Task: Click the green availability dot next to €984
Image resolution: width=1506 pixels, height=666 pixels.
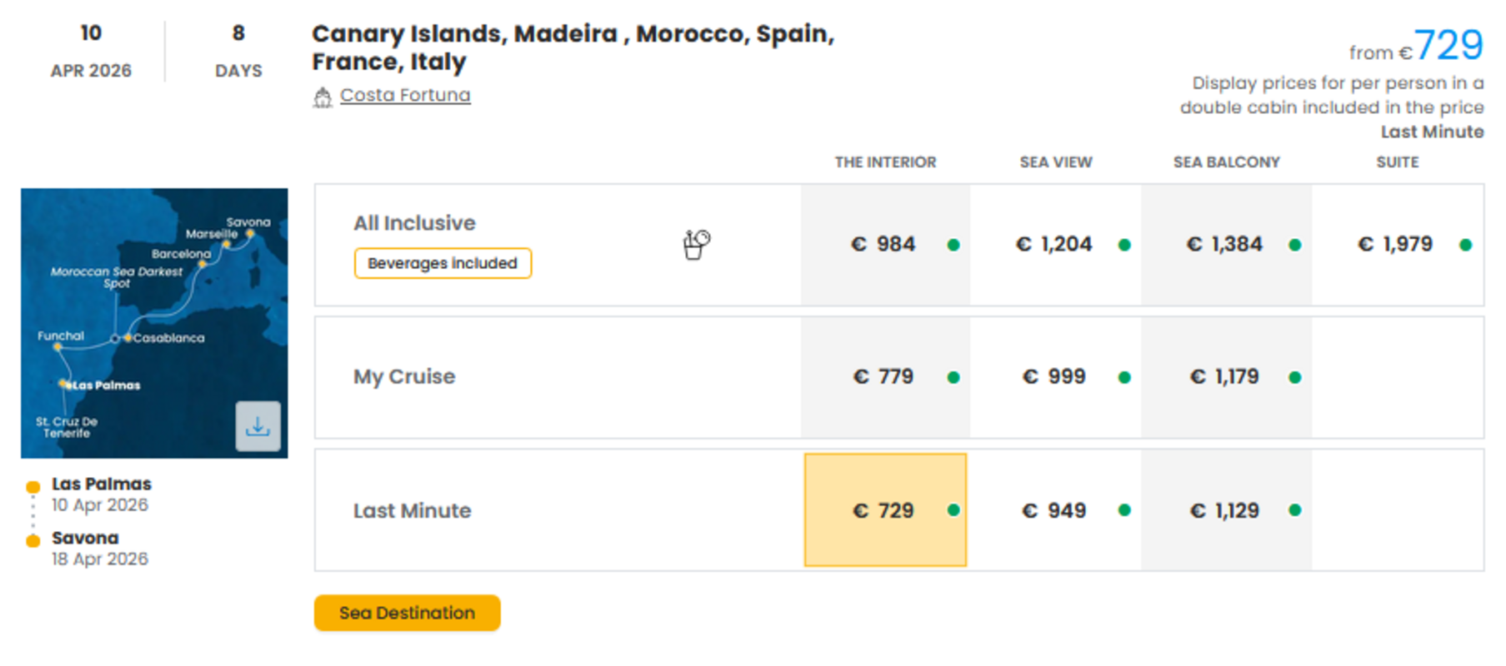Action: tap(953, 244)
